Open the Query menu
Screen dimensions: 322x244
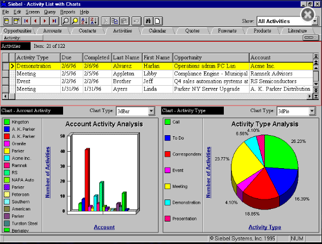point(50,12)
